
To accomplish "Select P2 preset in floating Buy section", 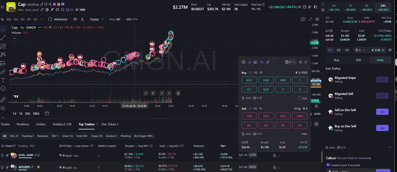I will (x=256, y=72).
